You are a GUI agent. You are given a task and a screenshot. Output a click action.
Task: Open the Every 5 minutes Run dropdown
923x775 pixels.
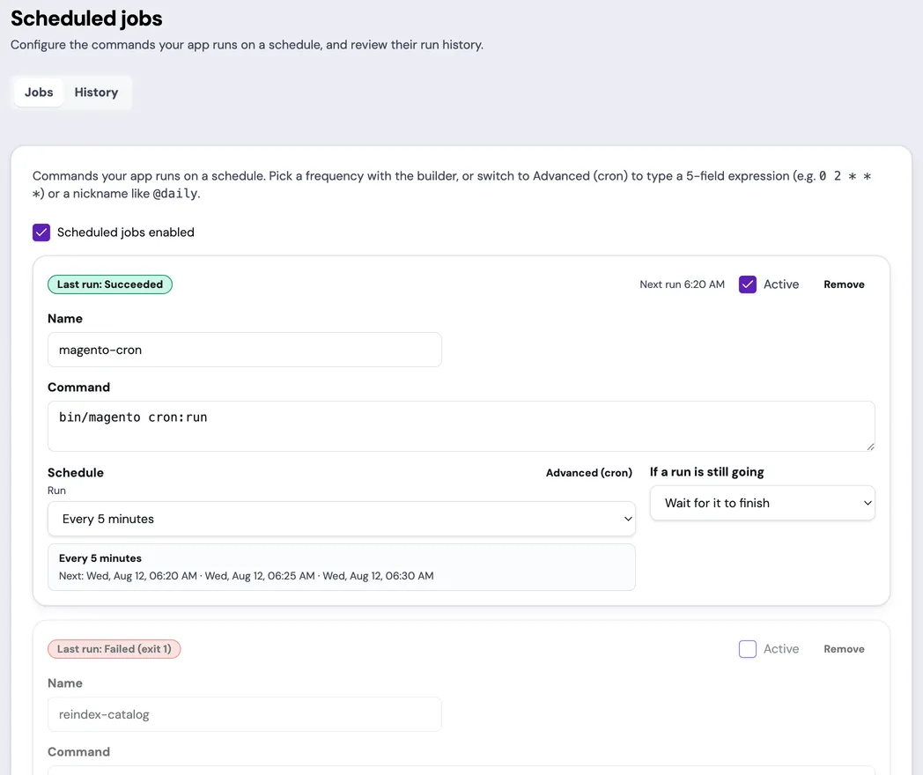(x=342, y=519)
